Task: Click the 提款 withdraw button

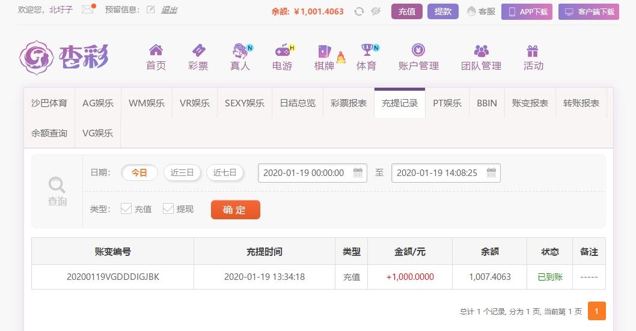Action: point(443,11)
